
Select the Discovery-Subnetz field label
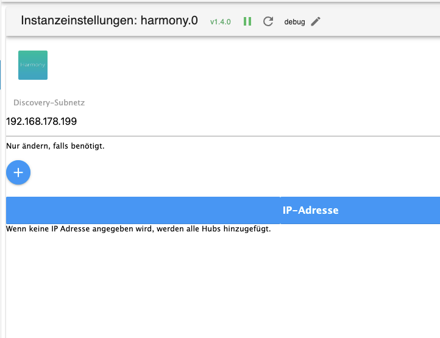point(49,103)
